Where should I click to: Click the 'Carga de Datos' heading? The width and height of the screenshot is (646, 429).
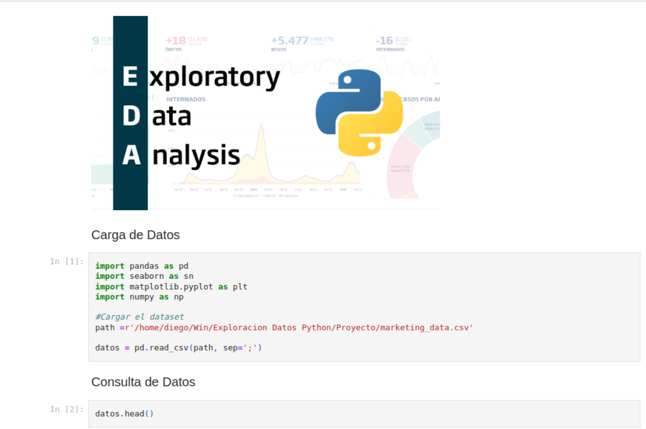(135, 235)
